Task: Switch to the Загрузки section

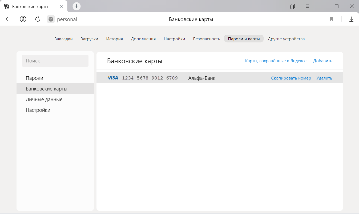Action: (89, 39)
